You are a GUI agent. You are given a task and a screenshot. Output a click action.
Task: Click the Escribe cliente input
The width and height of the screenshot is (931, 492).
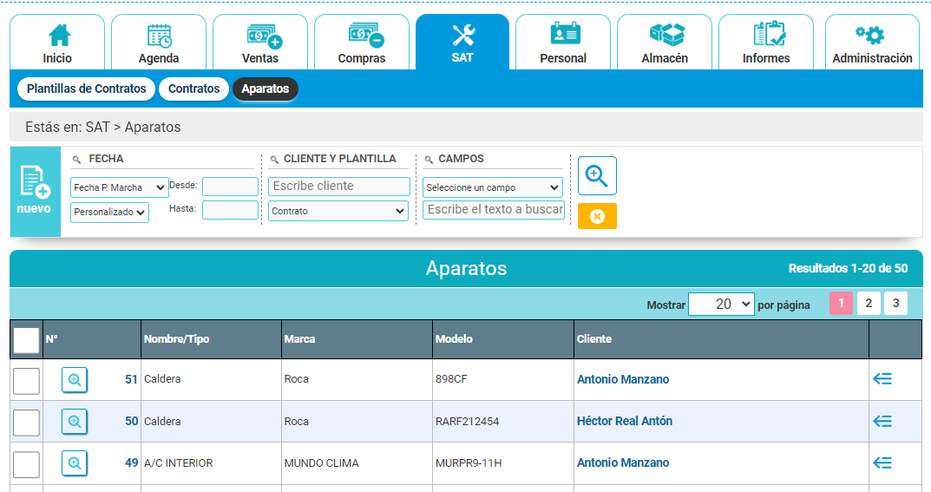[339, 187]
